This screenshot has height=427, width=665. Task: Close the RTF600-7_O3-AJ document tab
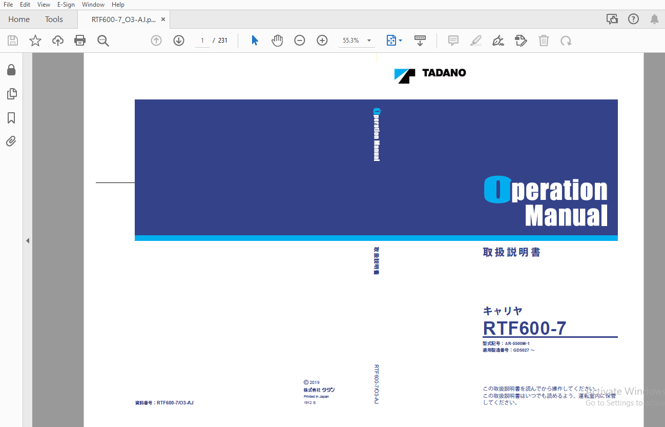[x=163, y=19]
